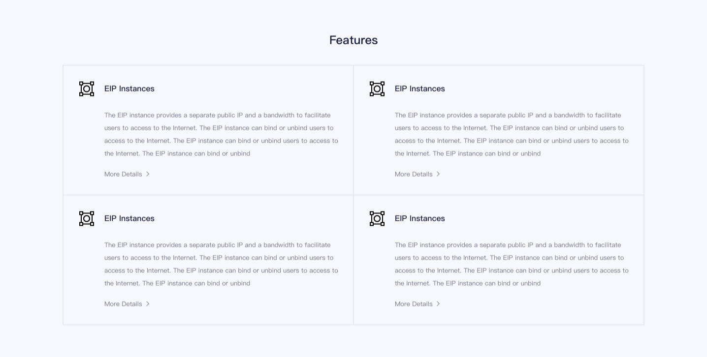This screenshot has height=357, width=707.
Task: Click the EIP Instances icon in top-right card
Action: [377, 89]
